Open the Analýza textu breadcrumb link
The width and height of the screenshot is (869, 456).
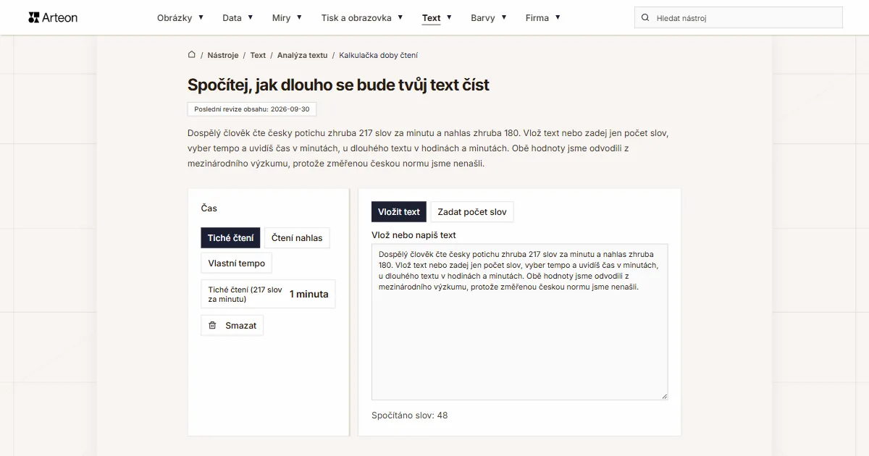303,55
